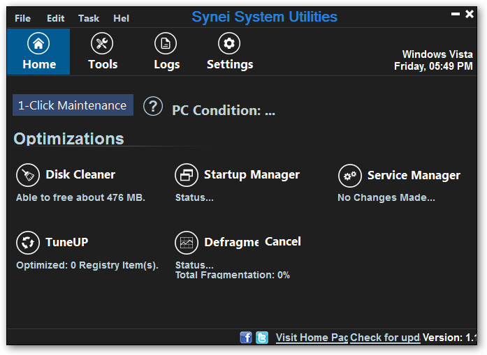
Task: Open the Settings gear icon
Action: [x=229, y=43]
